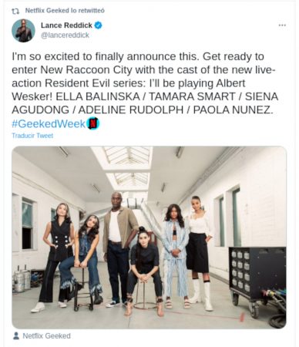Click 'Traducir Tweet' to translate
This screenshot has height=347, width=299.
32,136
